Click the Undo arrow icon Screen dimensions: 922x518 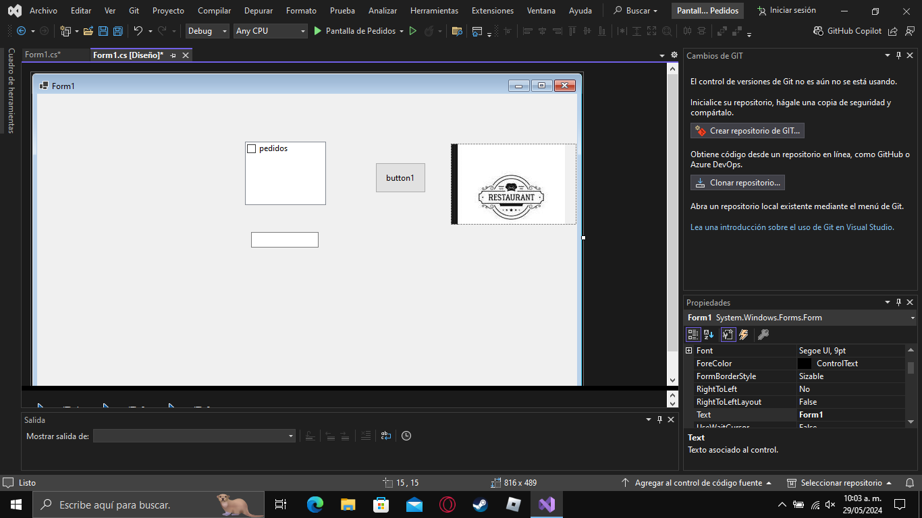138,31
